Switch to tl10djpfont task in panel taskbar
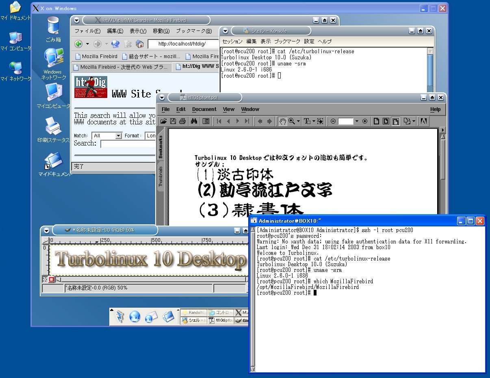The height and width of the screenshot is (378, 490). click(x=221, y=320)
